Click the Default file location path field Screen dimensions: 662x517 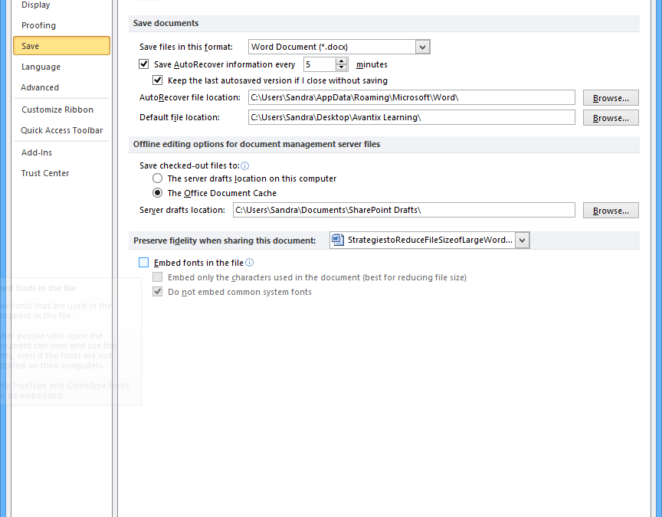pyautogui.click(x=411, y=117)
